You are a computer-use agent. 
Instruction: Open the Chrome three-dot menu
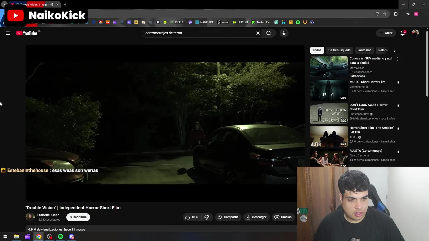424,14
